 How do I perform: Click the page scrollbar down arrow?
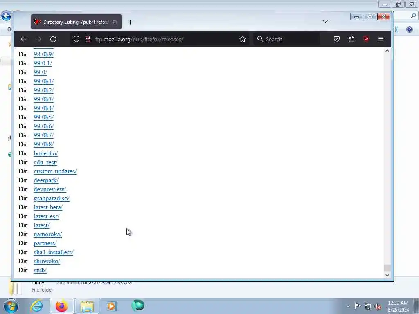click(x=387, y=275)
